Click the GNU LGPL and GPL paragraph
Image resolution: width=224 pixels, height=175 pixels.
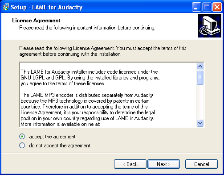coord(90,78)
